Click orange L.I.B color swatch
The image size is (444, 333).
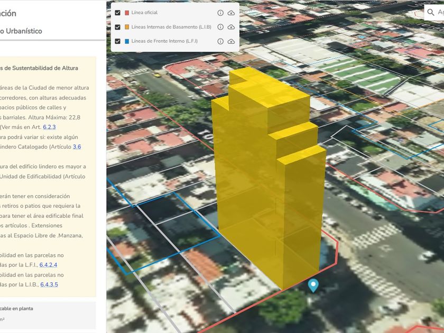click(127, 27)
